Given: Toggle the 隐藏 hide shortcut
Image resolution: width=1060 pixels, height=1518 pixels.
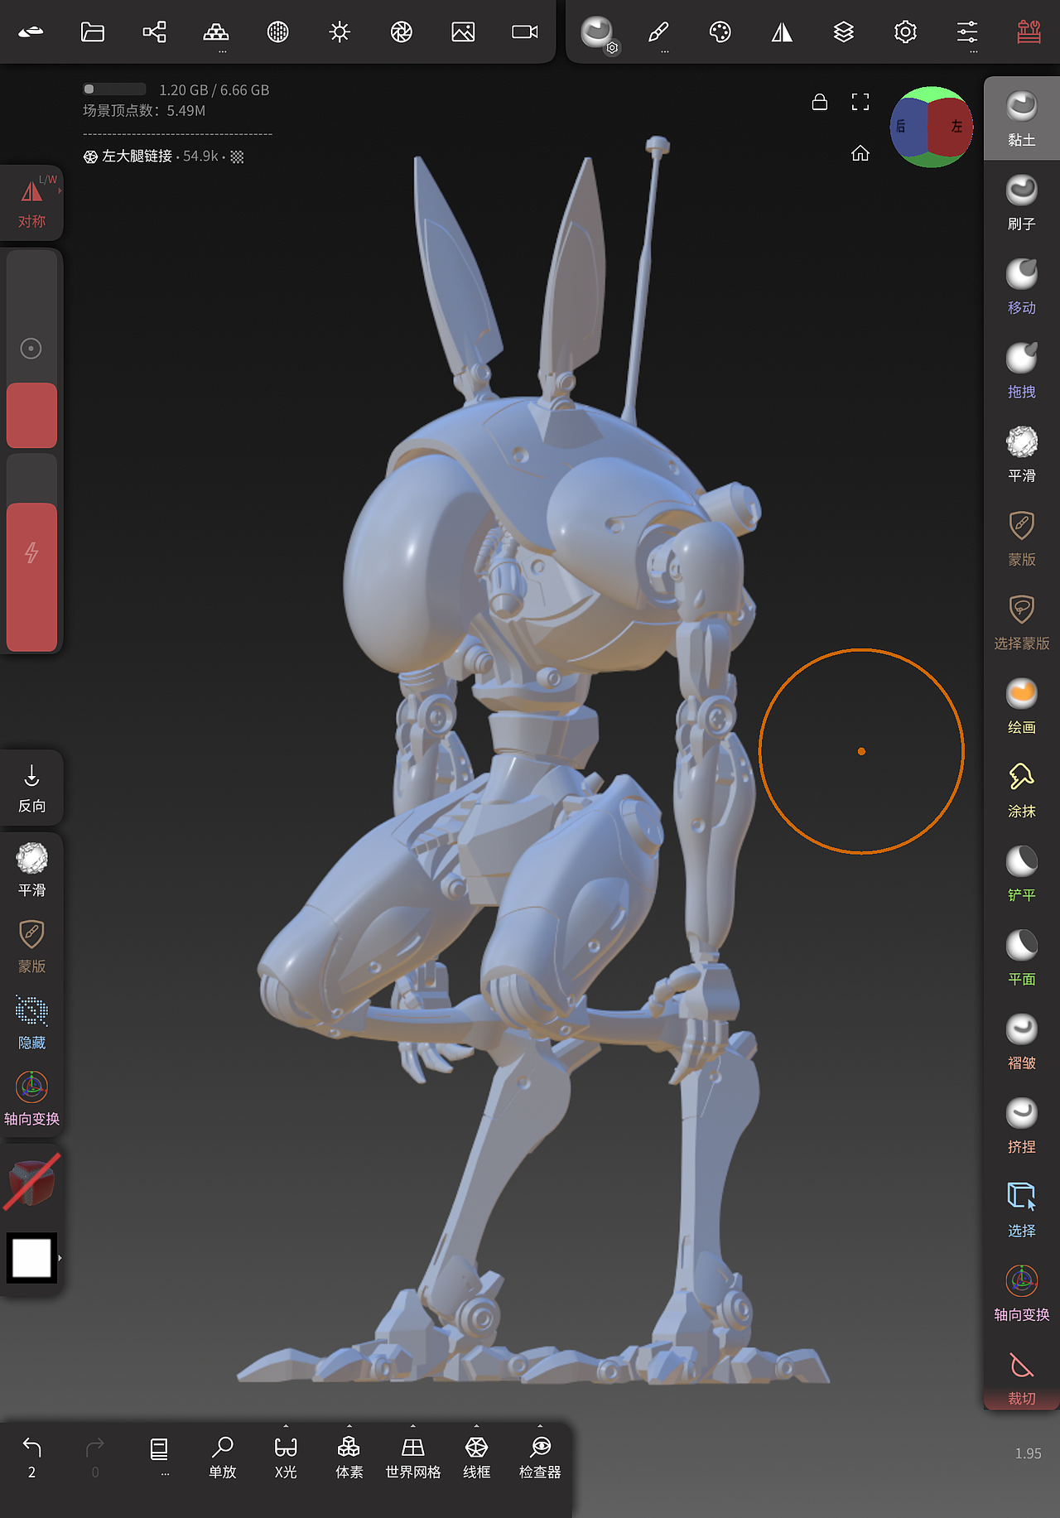Looking at the screenshot, I should [31, 1022].
